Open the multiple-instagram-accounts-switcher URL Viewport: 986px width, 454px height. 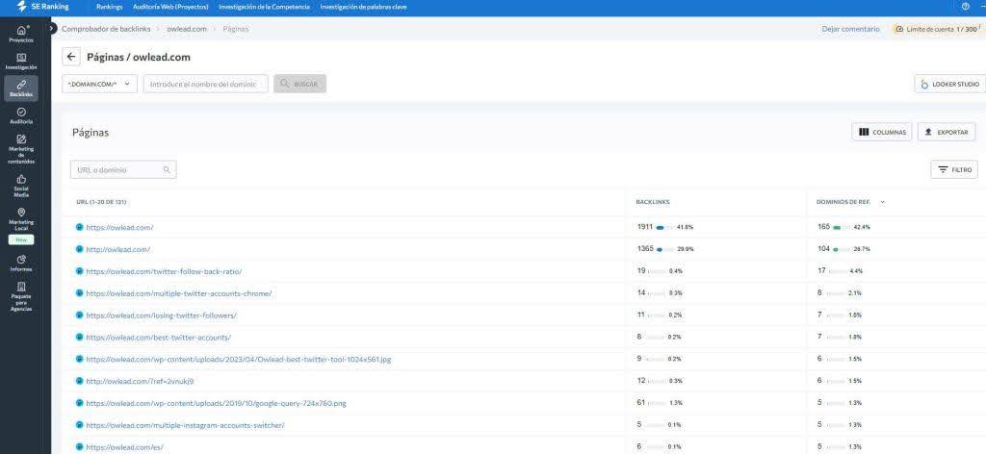[x=185, y=425]
